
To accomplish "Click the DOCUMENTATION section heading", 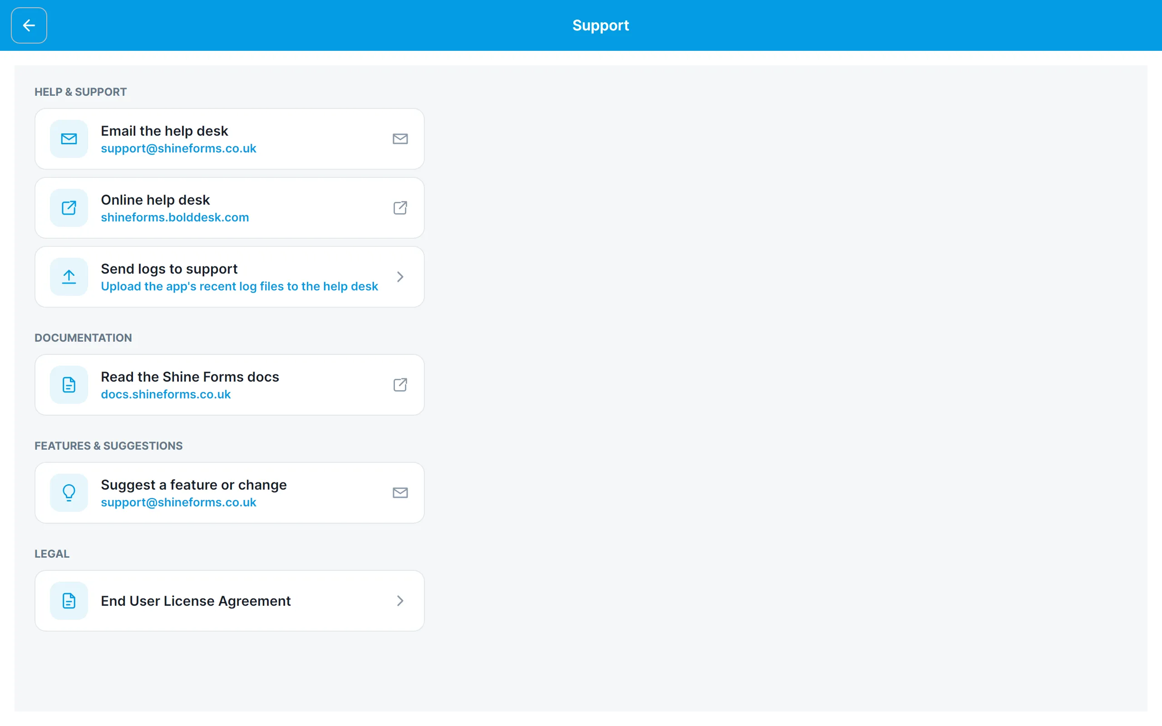I will click(x=83, y=338).
